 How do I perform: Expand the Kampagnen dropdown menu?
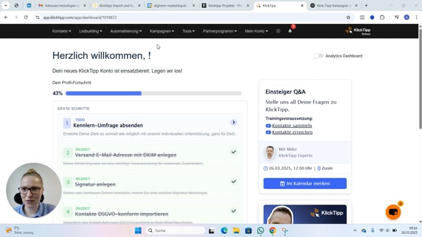pyautogui.click(x=162, y=31)
